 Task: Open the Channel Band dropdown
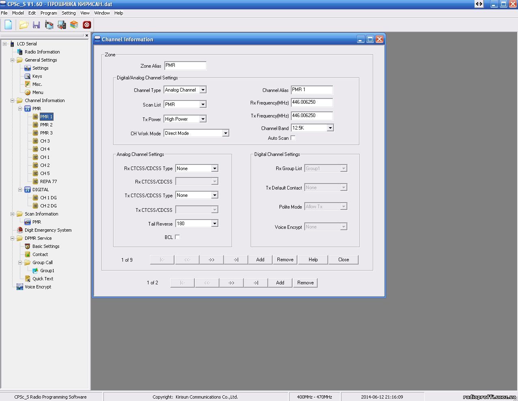coord(330,128)
